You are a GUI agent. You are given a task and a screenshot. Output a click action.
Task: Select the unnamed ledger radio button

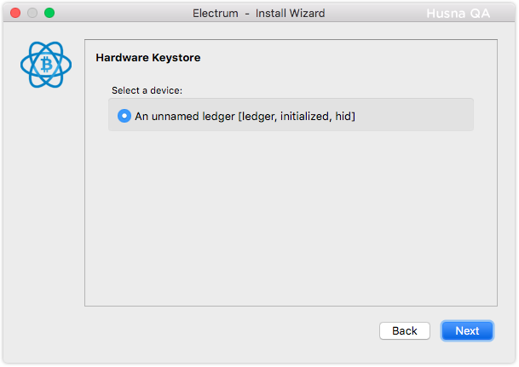124,116
